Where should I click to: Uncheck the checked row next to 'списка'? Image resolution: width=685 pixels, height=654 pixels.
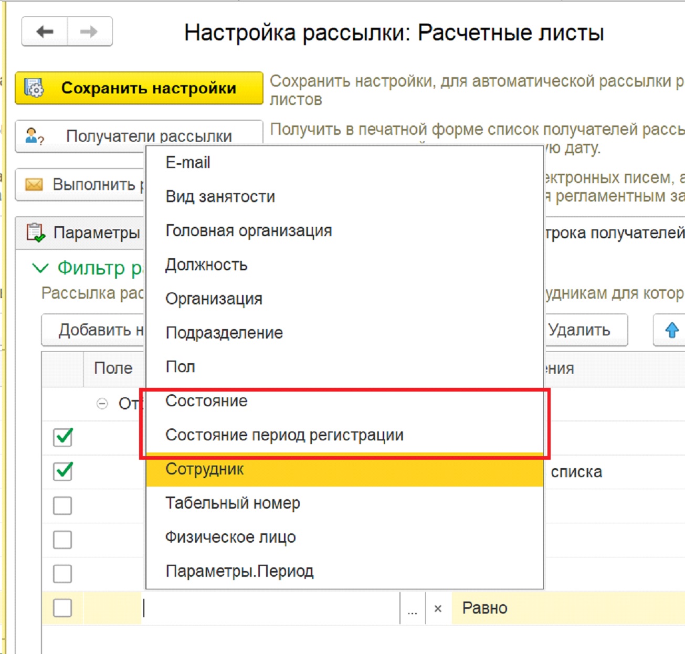click(63, 471)
